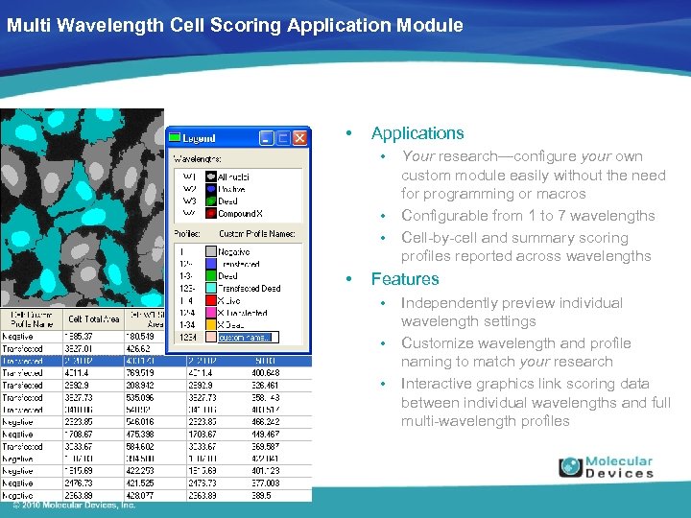Maximize the Legend window
Image resolution: width=691 pixels, height=518 pixels.
[282, 138]
